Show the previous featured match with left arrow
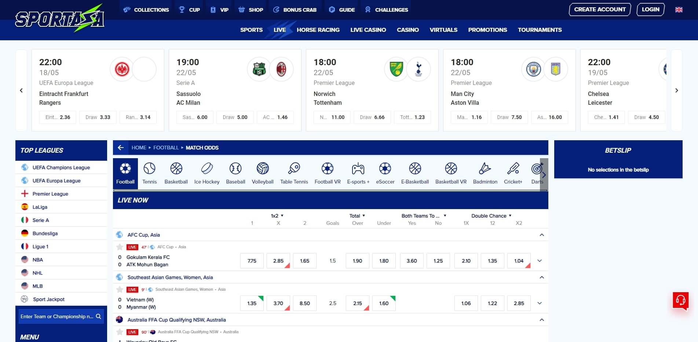Image resolution: width=698 pixels, height=342 pixels. coord(21,90)
